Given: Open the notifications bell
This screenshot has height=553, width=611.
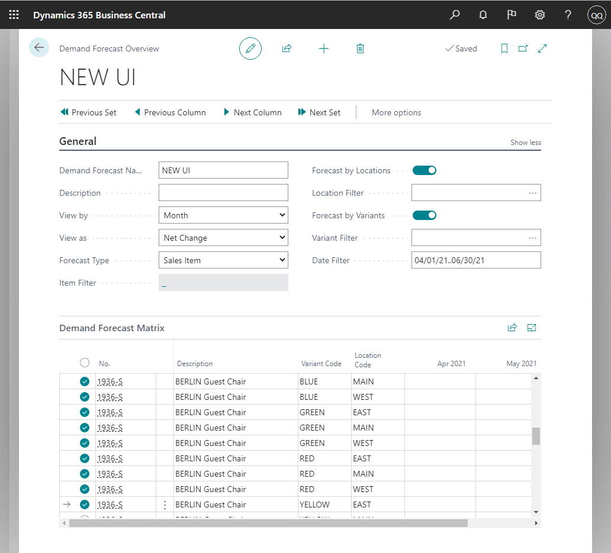Looking at the screenshot, I should click(x=483, y=15).
